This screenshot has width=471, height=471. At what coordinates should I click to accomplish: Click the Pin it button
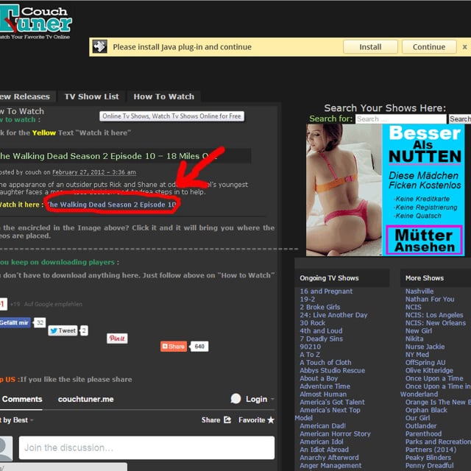117,339
